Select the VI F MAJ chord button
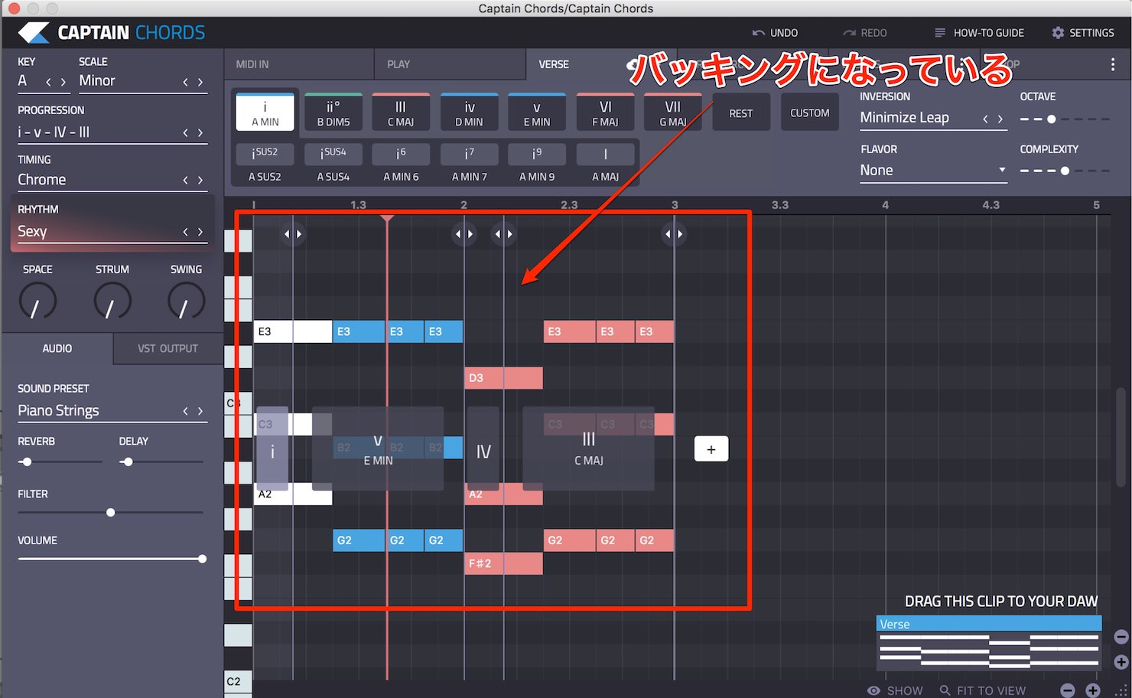1132x698 pixels. (605, 113)
